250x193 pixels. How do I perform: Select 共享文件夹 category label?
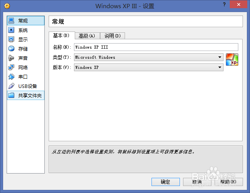tap(30, 95)
